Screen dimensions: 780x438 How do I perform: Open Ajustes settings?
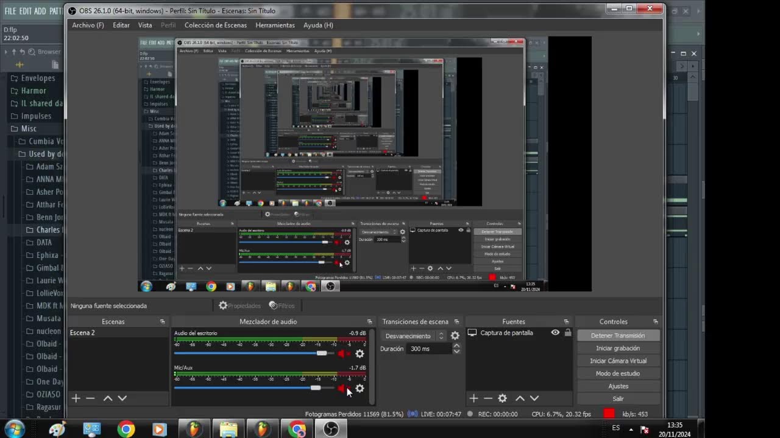click(618, 386)
